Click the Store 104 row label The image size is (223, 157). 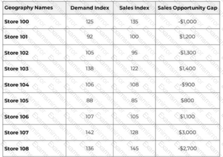[x=16, y=85]
